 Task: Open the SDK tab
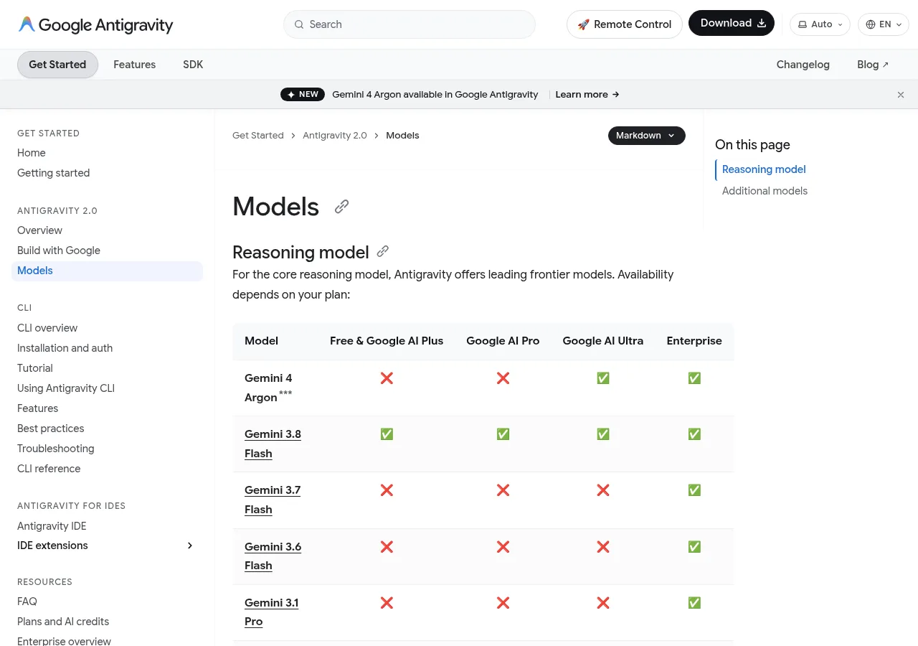[193, 65]
